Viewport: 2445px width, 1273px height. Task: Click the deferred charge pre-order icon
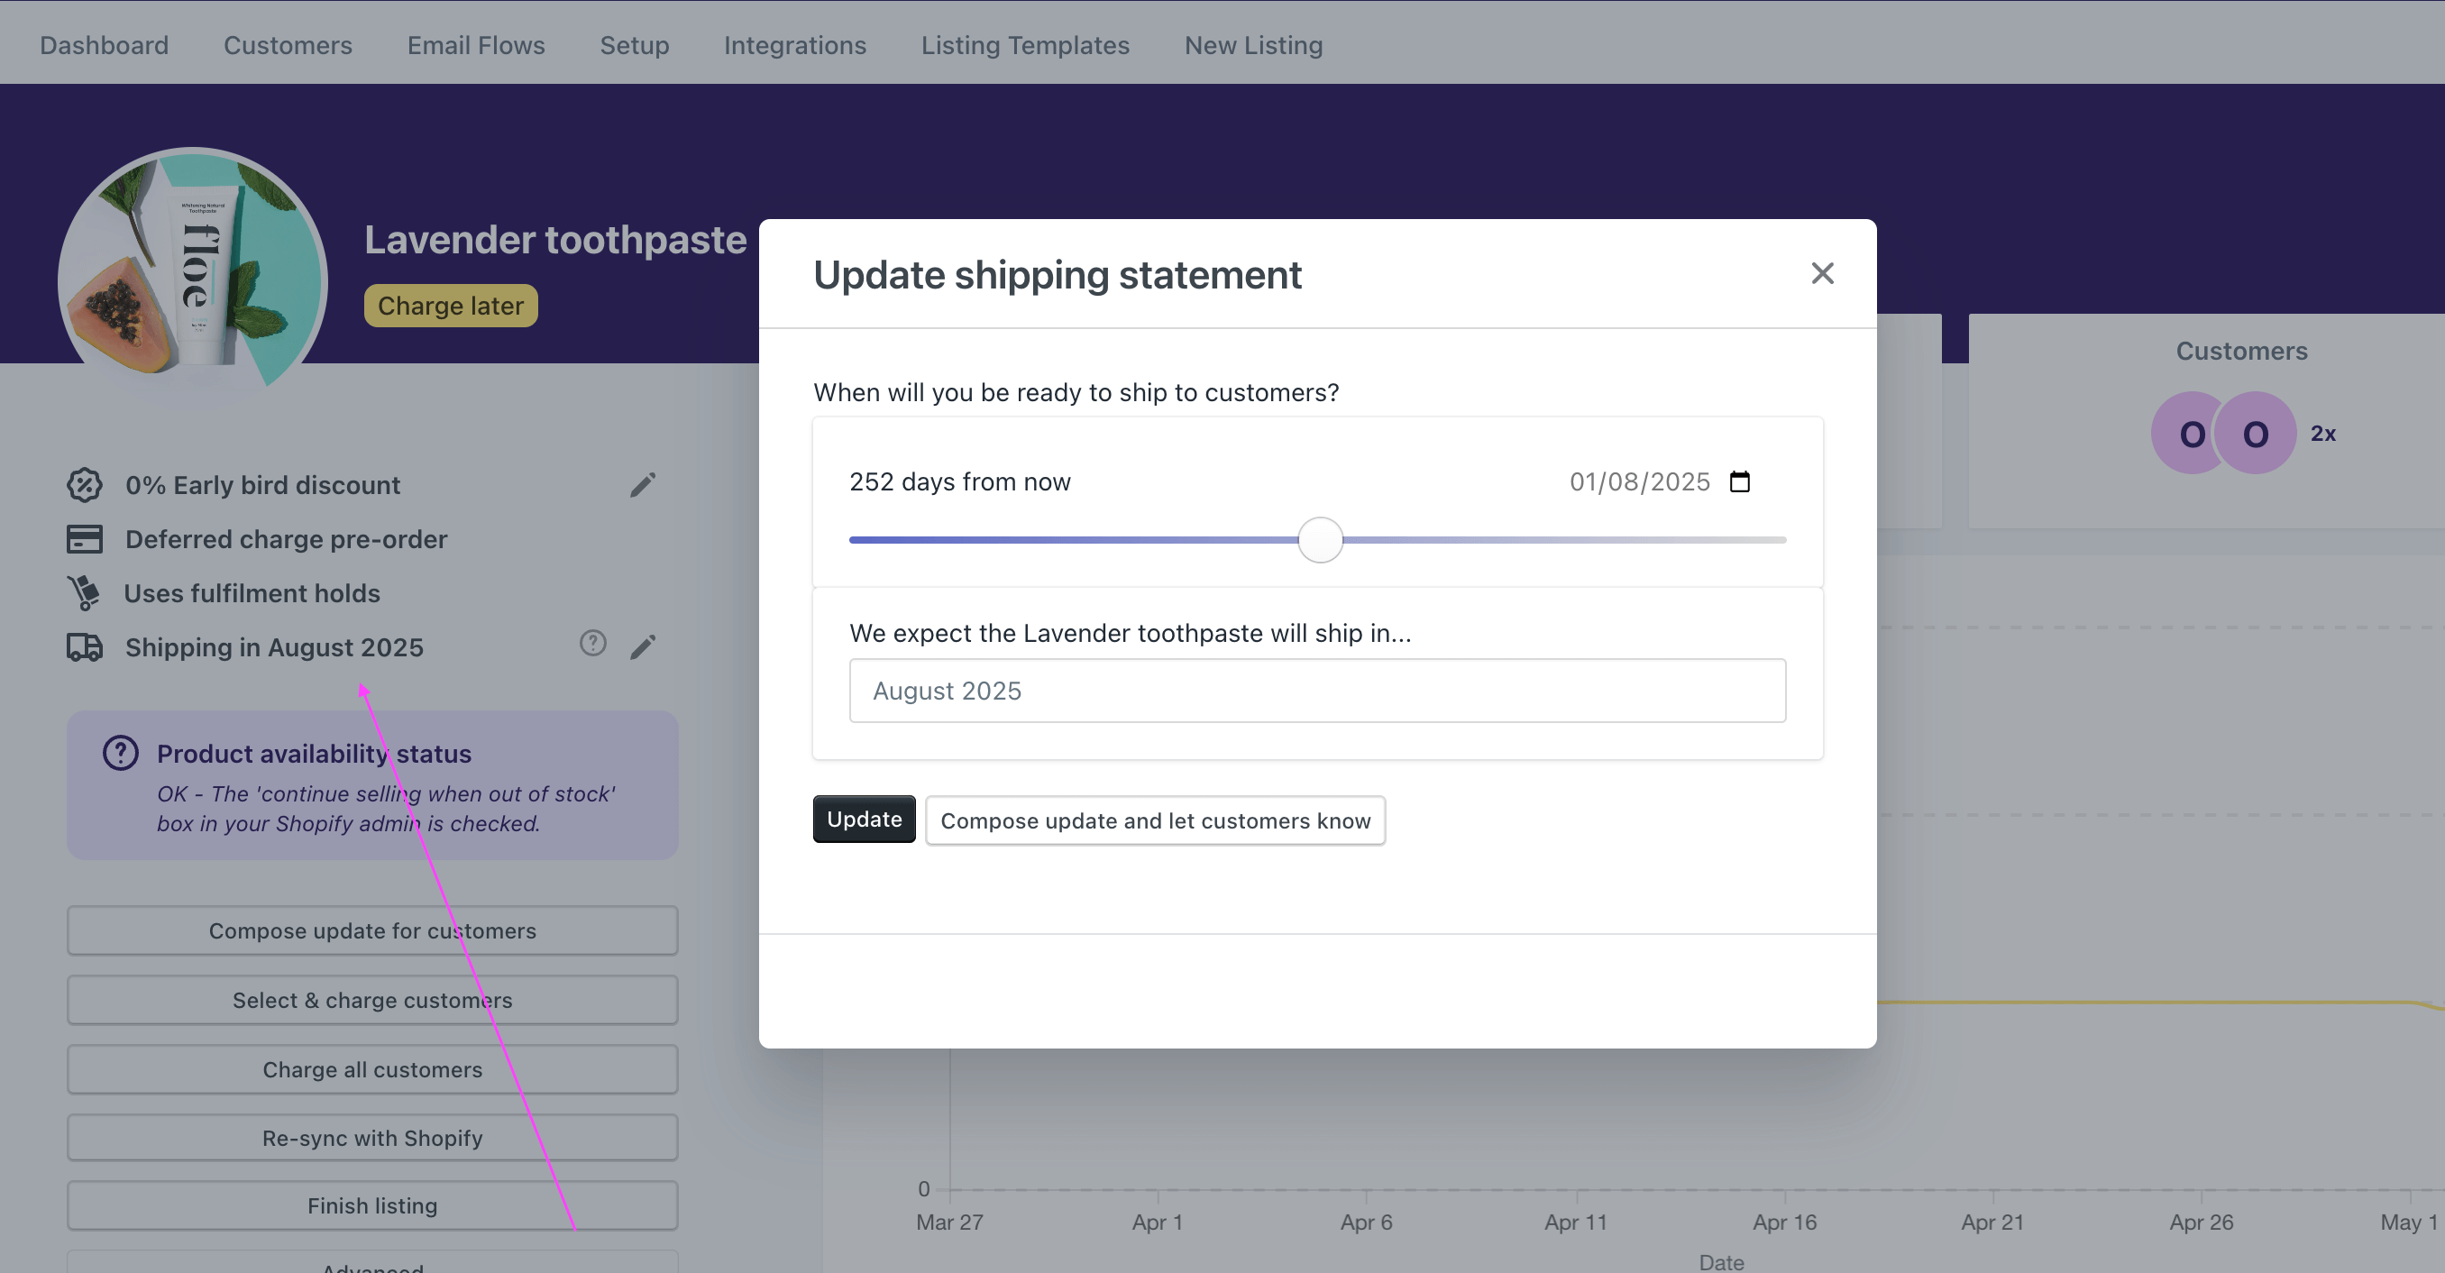pyautogui.click(x=84, y=537)
